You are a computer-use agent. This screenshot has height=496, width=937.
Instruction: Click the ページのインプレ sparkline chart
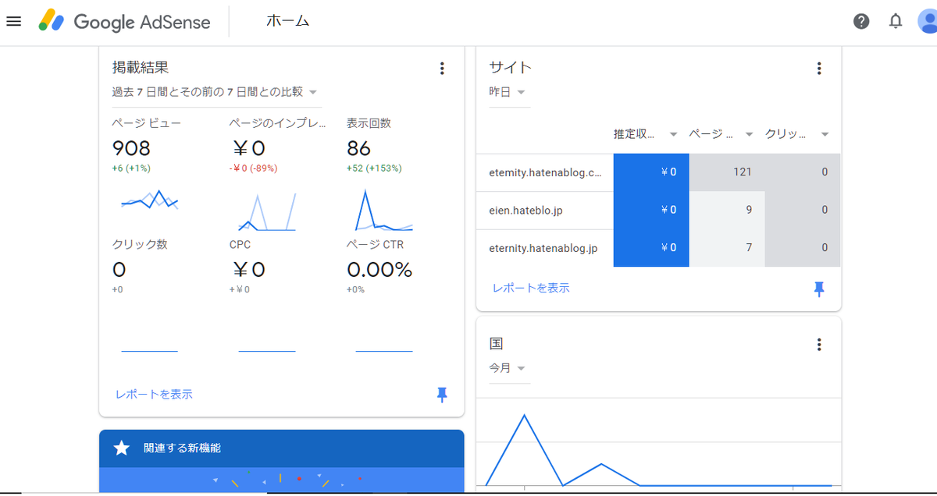click(x=267, y=212)
